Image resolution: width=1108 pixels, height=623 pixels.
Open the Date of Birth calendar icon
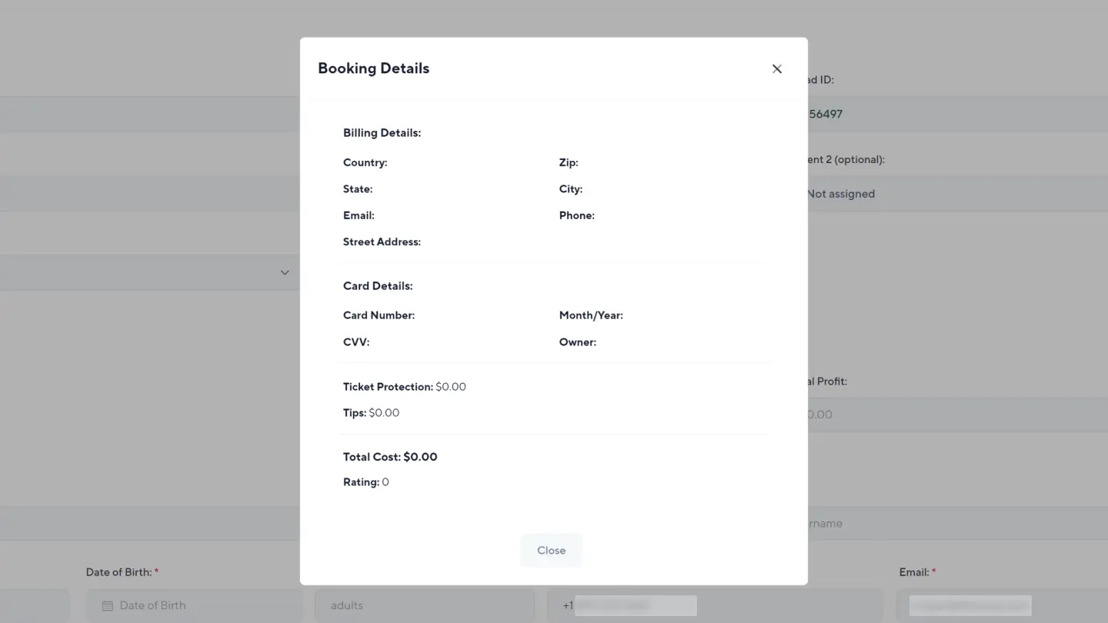pos(108,606)
